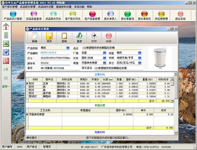This screenshot has width=197, height=150.
Task: Click the home house sidebar icon
Action: point(6,27)
